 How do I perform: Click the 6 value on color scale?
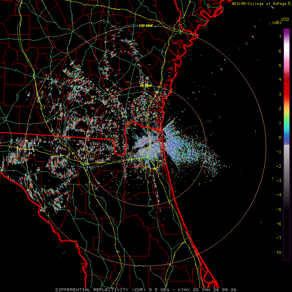pos(280,51)
